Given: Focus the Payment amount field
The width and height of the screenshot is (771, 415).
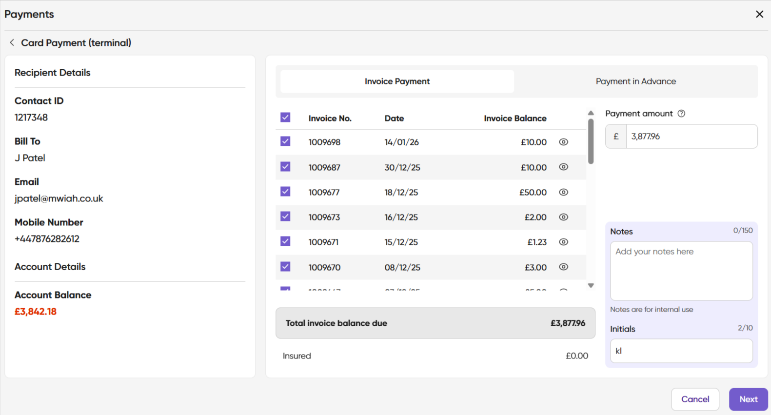Looking at the screenshot, I should click(x=691, y=137).
